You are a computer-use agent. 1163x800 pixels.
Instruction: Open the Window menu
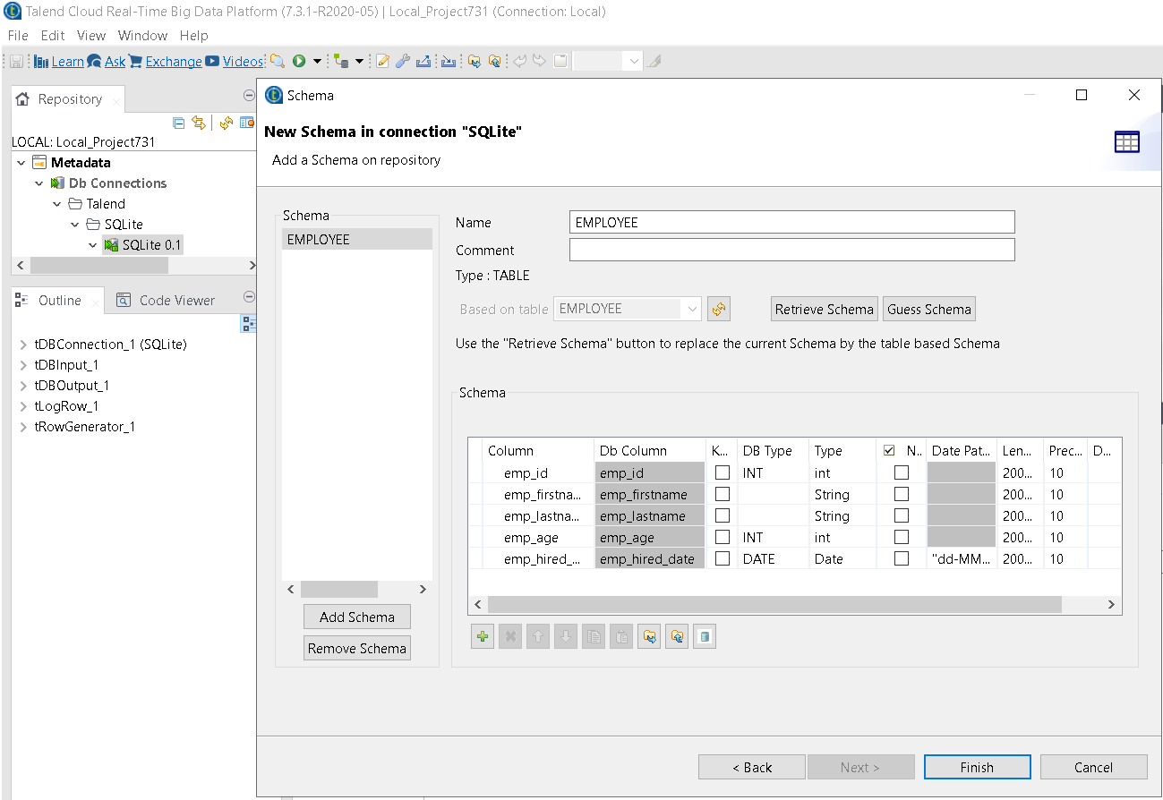coord(142,36)
